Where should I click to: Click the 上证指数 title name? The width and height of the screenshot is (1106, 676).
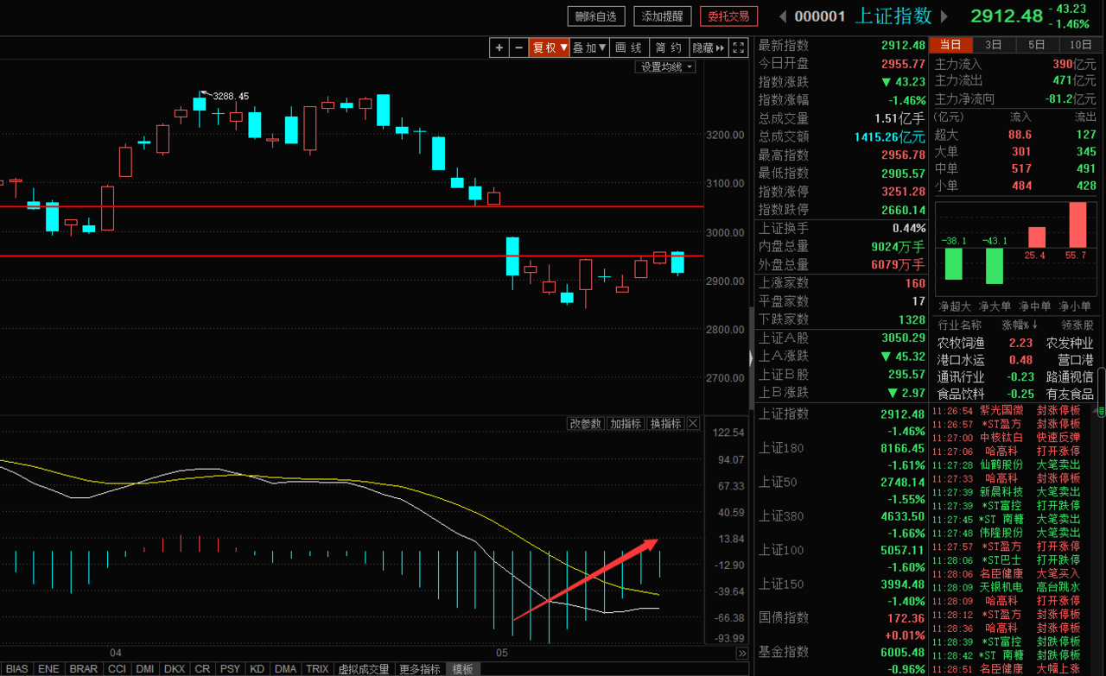tap(893, 16)
